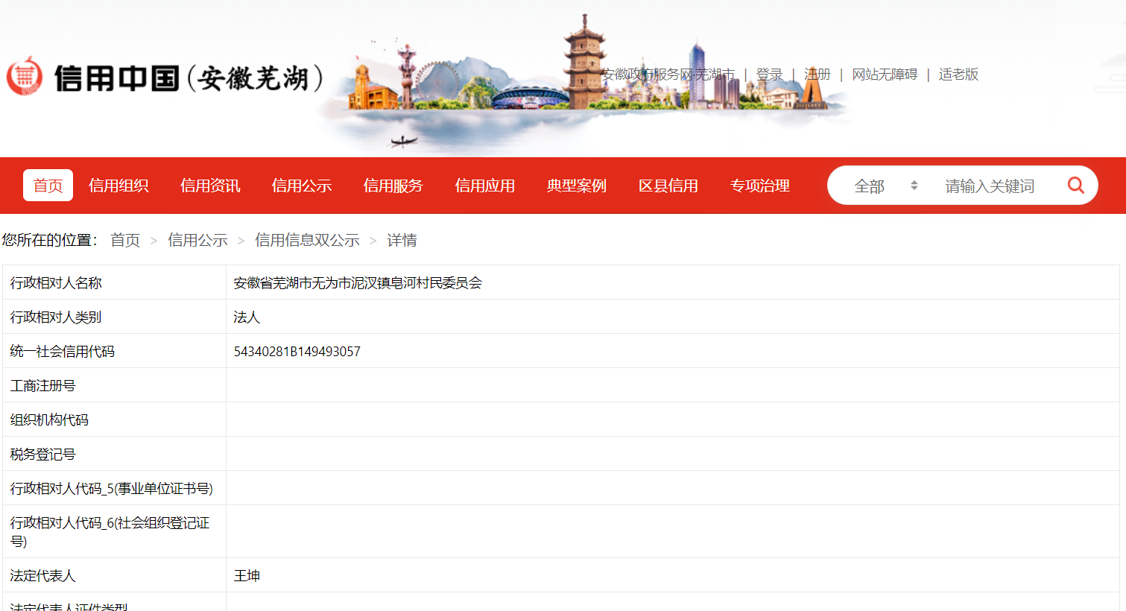This screenshot has height=611, width=1126.
Task: Click the 请输入关键词 search field
Action: click(x=990, y=186)
